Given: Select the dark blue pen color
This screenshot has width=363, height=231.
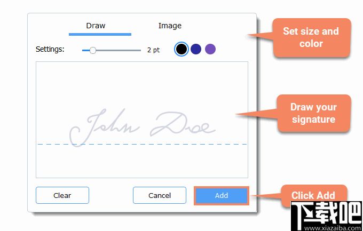Looking at the screenshot, I should click(196, 49).
